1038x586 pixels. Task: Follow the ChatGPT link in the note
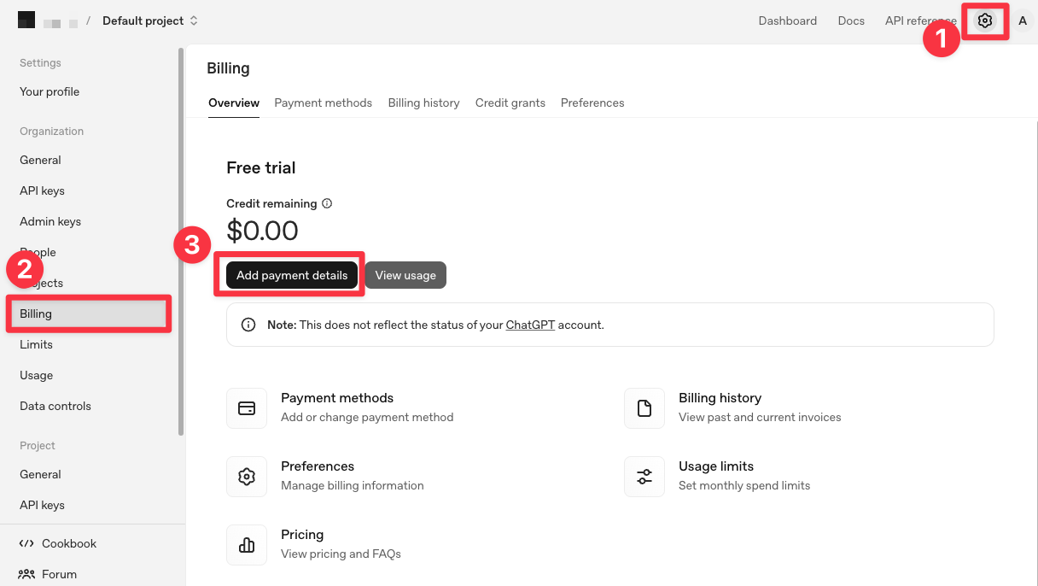[x=530, y=325]
